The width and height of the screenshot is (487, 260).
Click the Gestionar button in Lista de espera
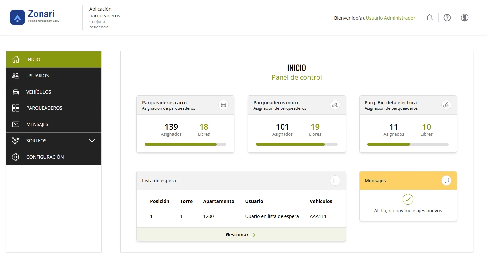coord(241,235)
